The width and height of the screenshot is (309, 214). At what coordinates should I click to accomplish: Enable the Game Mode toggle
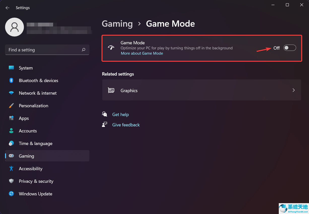290,48
